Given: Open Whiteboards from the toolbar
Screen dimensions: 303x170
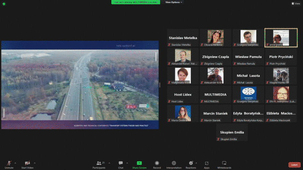Looking at the screenshot, I should [x=224, y=164].
